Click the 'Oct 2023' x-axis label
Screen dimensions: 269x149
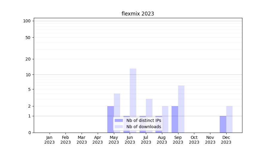pos(194,140)
